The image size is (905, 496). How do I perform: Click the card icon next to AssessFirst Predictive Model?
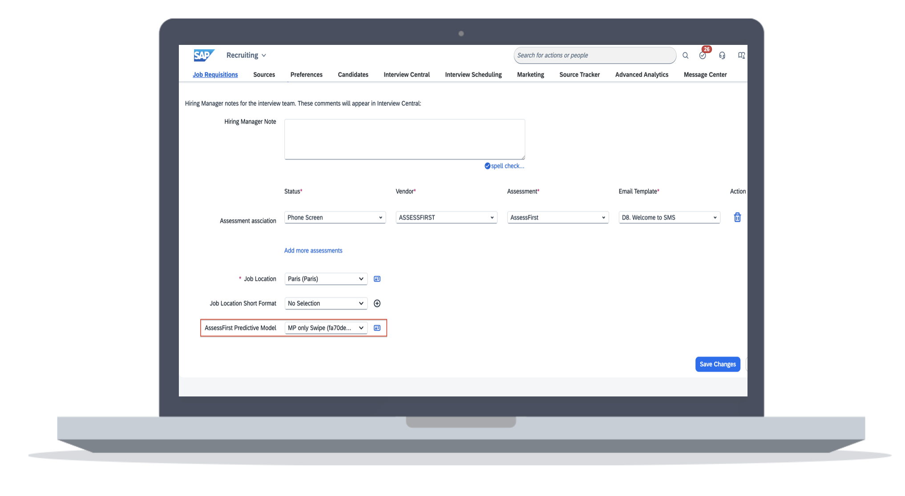377,328
